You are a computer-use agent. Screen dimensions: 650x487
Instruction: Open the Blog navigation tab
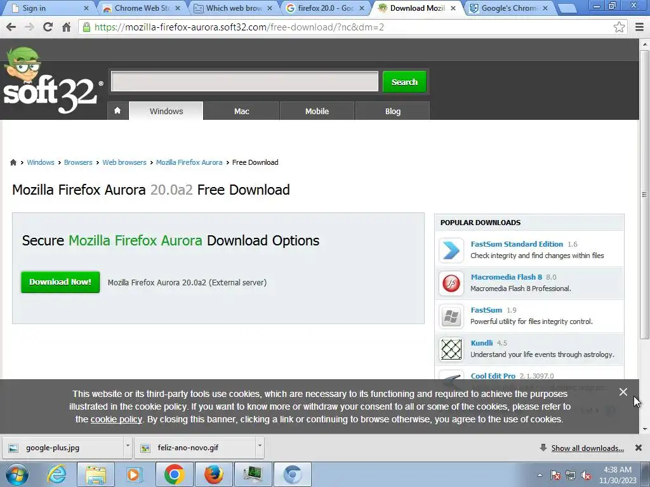click(x=392, y=111)
